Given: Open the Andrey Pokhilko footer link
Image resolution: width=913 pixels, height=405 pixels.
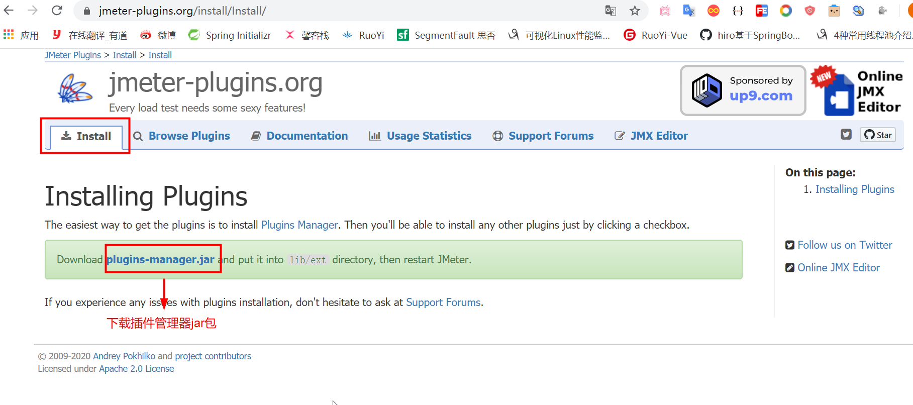Looking at the screenshot, I should [x=124, y=356].
